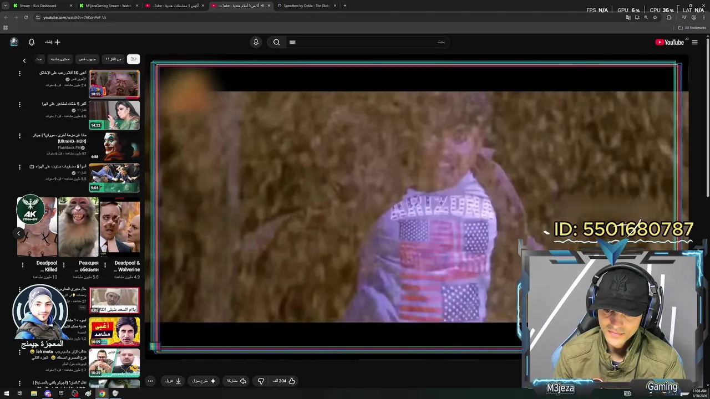Open the YouTube guide hamburger menu
This screenshot has width=710, height=399.
[694, 42]
